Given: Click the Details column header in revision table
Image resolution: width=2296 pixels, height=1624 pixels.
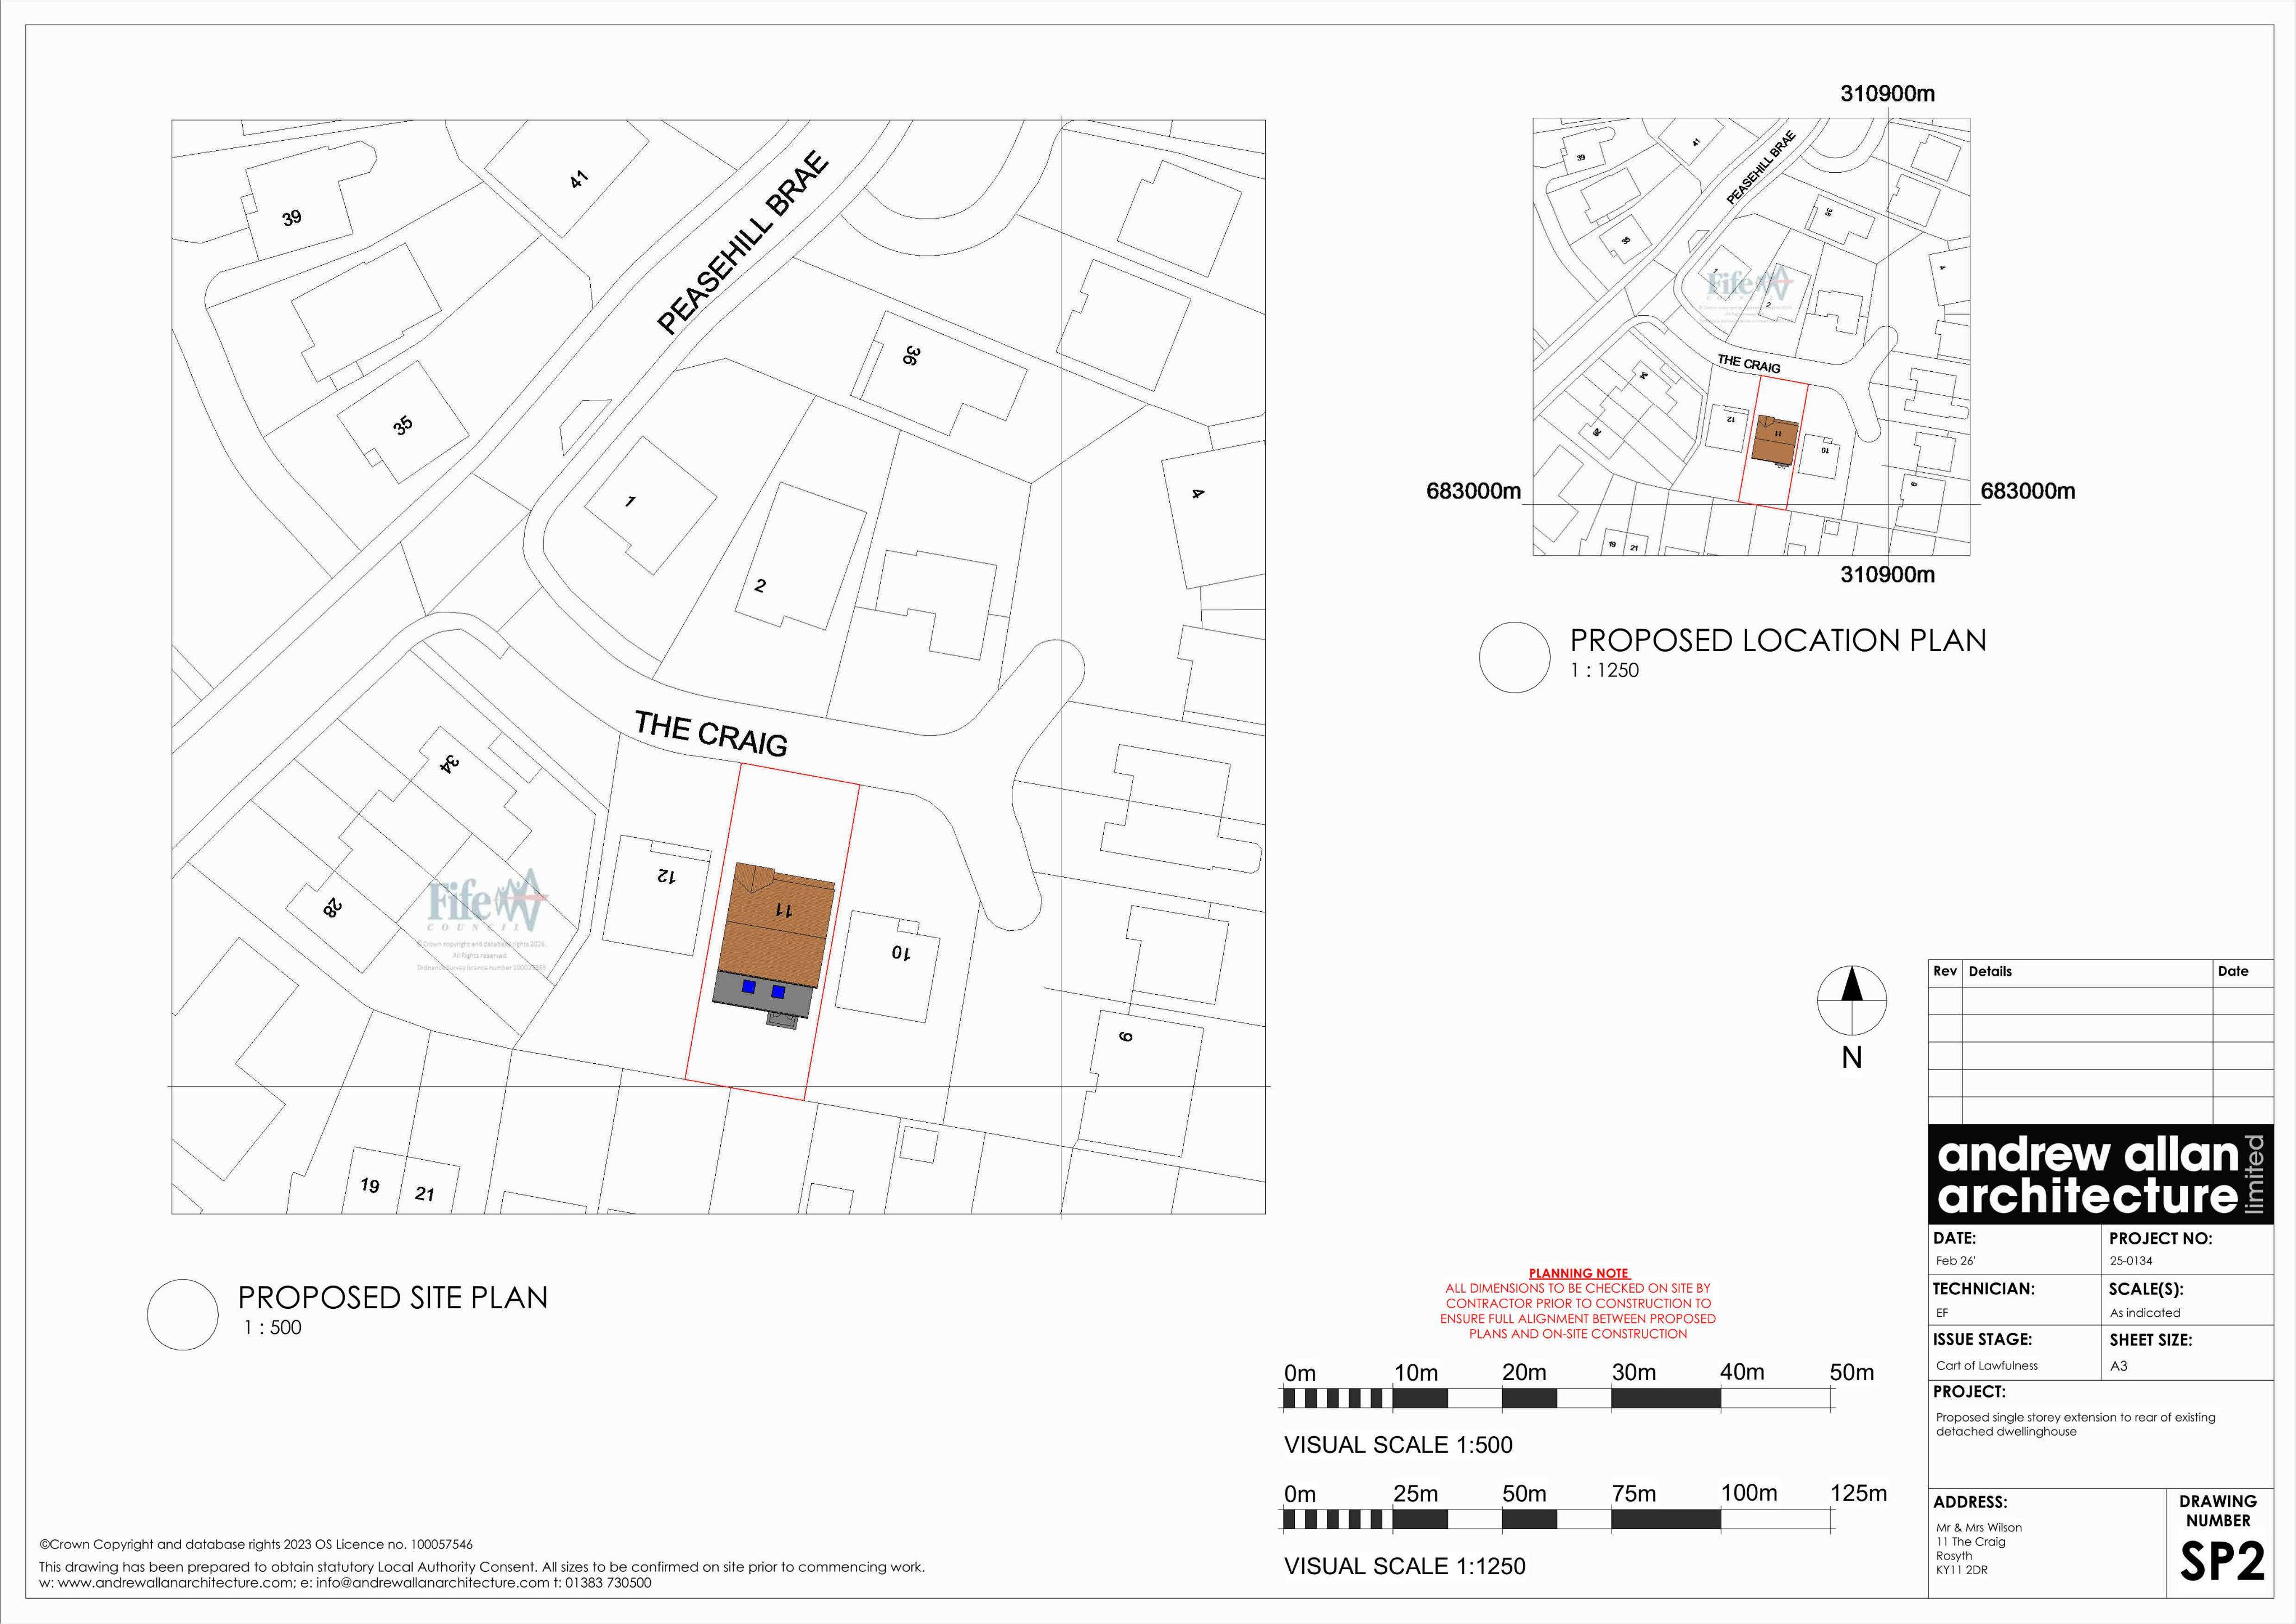Looking at the screenshot, I should click(x=1990, y=971).
